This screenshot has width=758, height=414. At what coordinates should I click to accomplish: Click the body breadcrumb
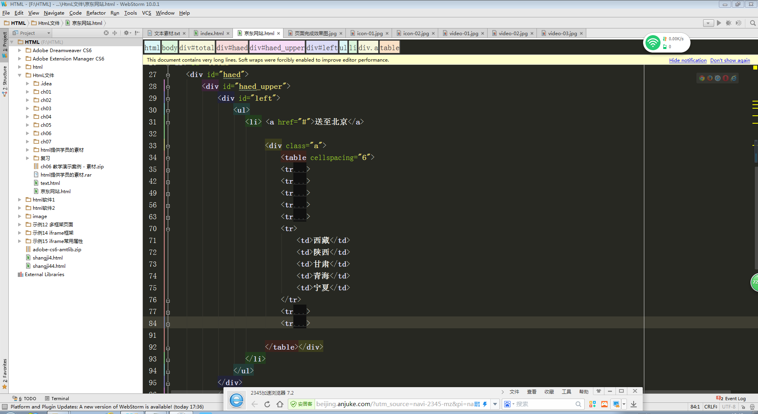(x=170, y=48)
